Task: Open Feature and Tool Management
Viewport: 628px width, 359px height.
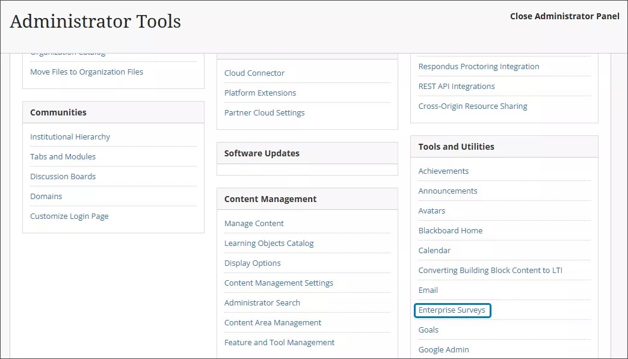Action: point(279,342)
